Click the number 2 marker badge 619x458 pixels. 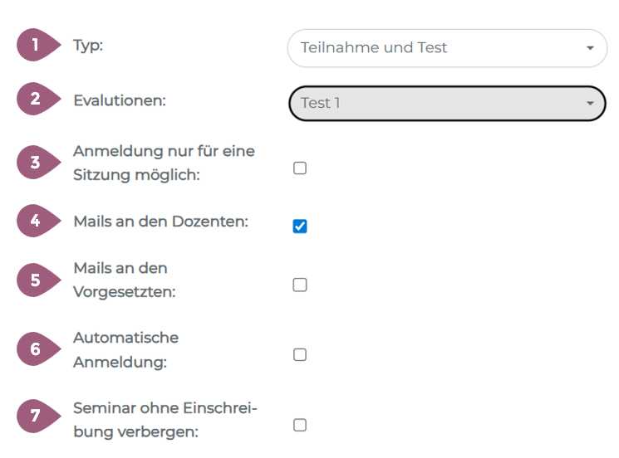click(35, 100)
